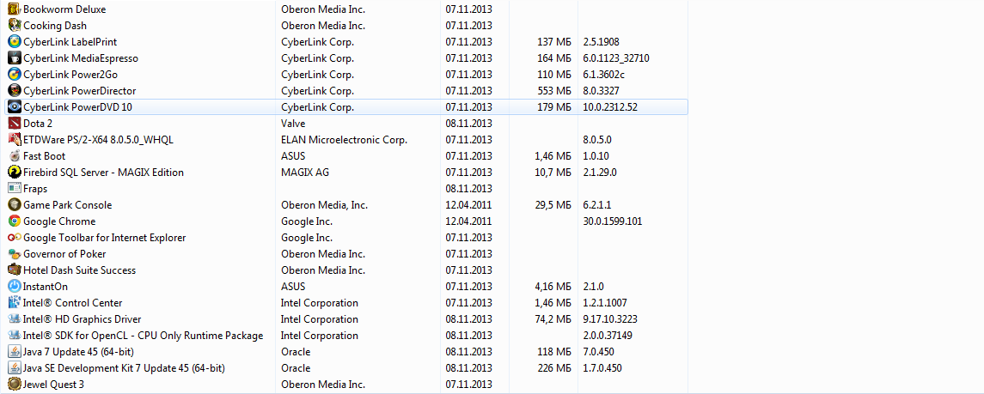
Task: Click version 10.0.2312.52 cell
Action: 610,107
